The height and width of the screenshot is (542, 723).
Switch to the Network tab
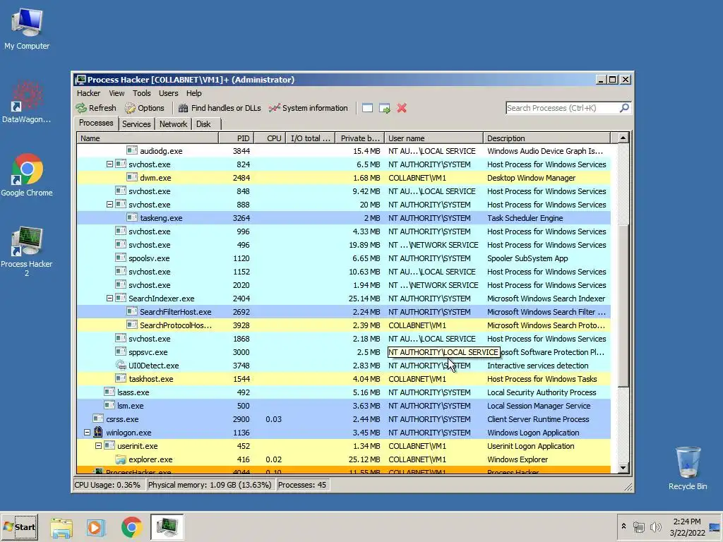point(174,124)
